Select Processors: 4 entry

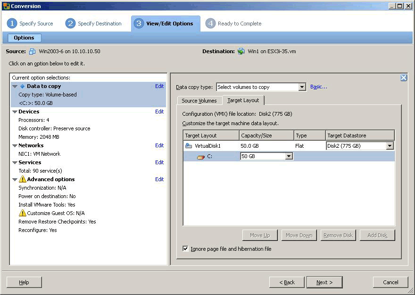point(34,120)
